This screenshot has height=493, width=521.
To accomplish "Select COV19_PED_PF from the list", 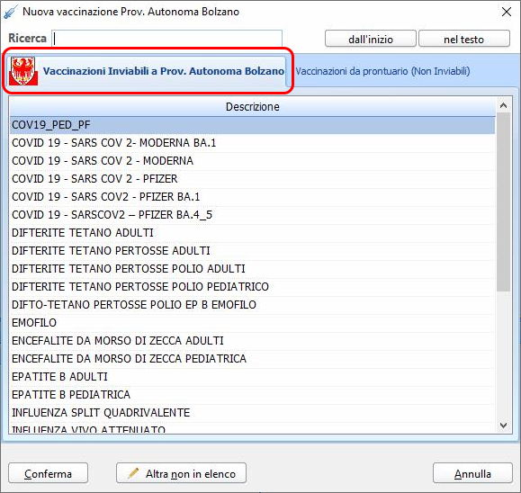I will 252,125.
